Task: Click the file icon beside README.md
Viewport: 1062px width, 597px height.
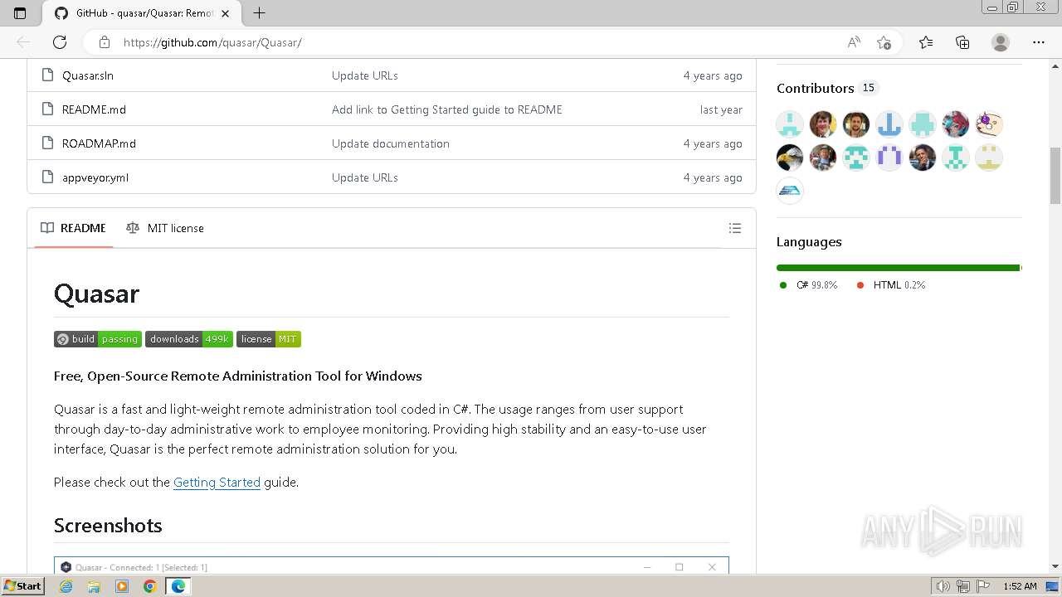Action: click(47, 109)
